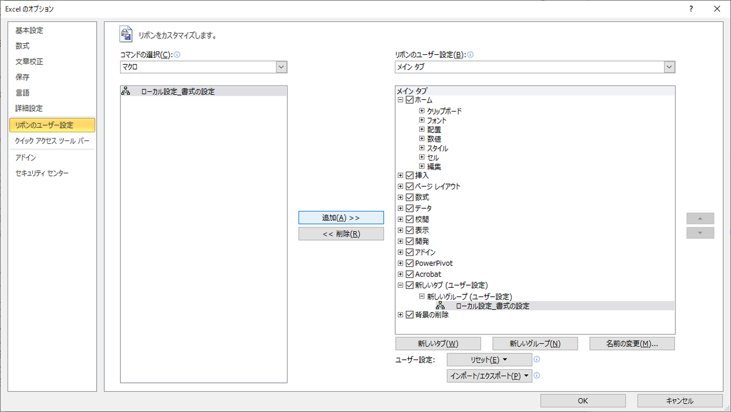Expand the 編集 group
The height and width of the screenshot is (412, 731).
(422, 166)
